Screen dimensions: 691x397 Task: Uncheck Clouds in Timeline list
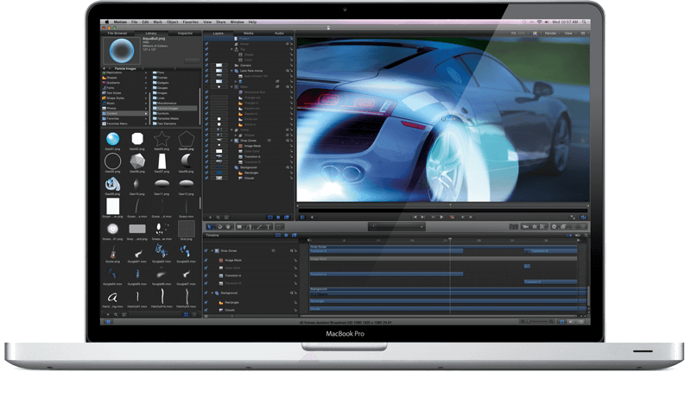click(206, 310)
